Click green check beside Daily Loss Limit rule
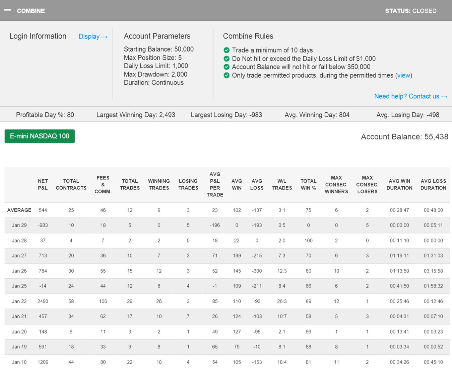 227,59
